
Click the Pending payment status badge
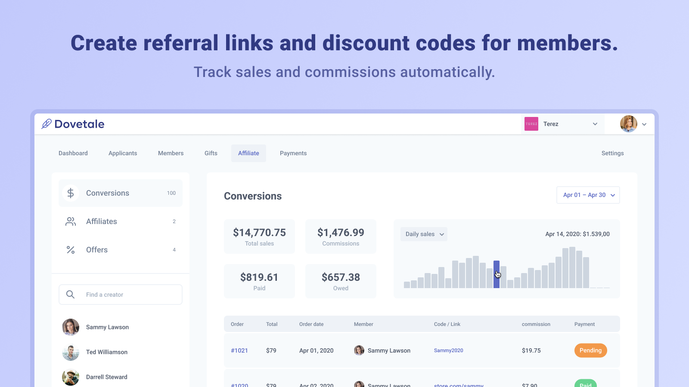590,350
